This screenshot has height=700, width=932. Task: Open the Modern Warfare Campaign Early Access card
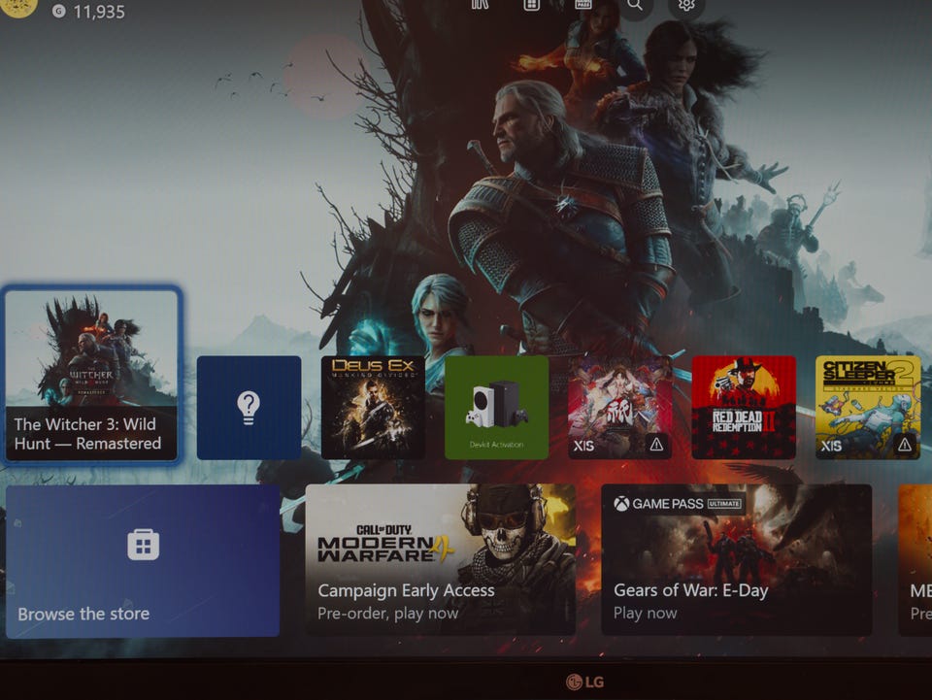[x=441, y=560]
